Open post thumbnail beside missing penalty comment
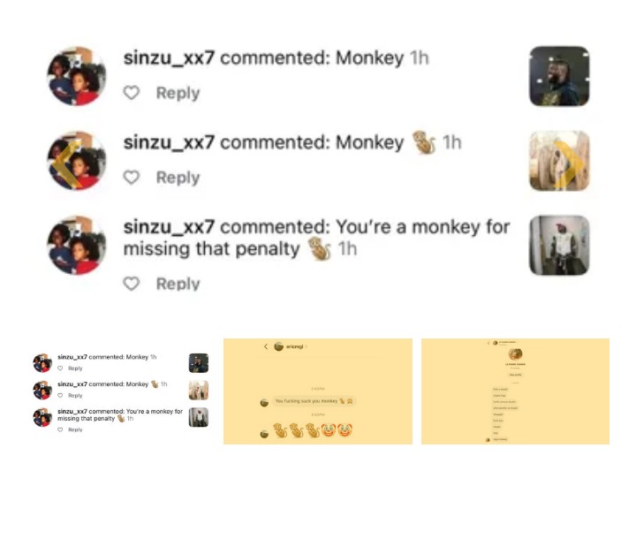636x547 pixels. [559, 246]
